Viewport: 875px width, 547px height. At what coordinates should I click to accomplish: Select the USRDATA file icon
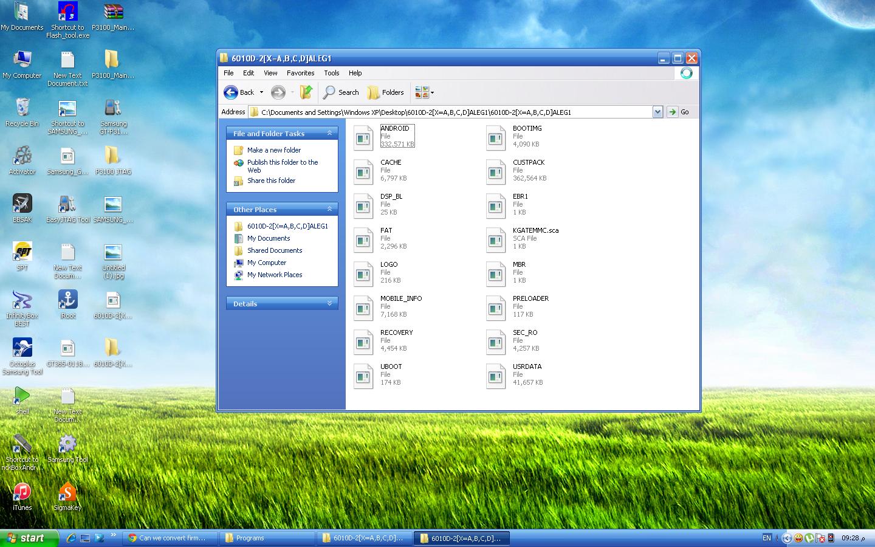[496, 376]
